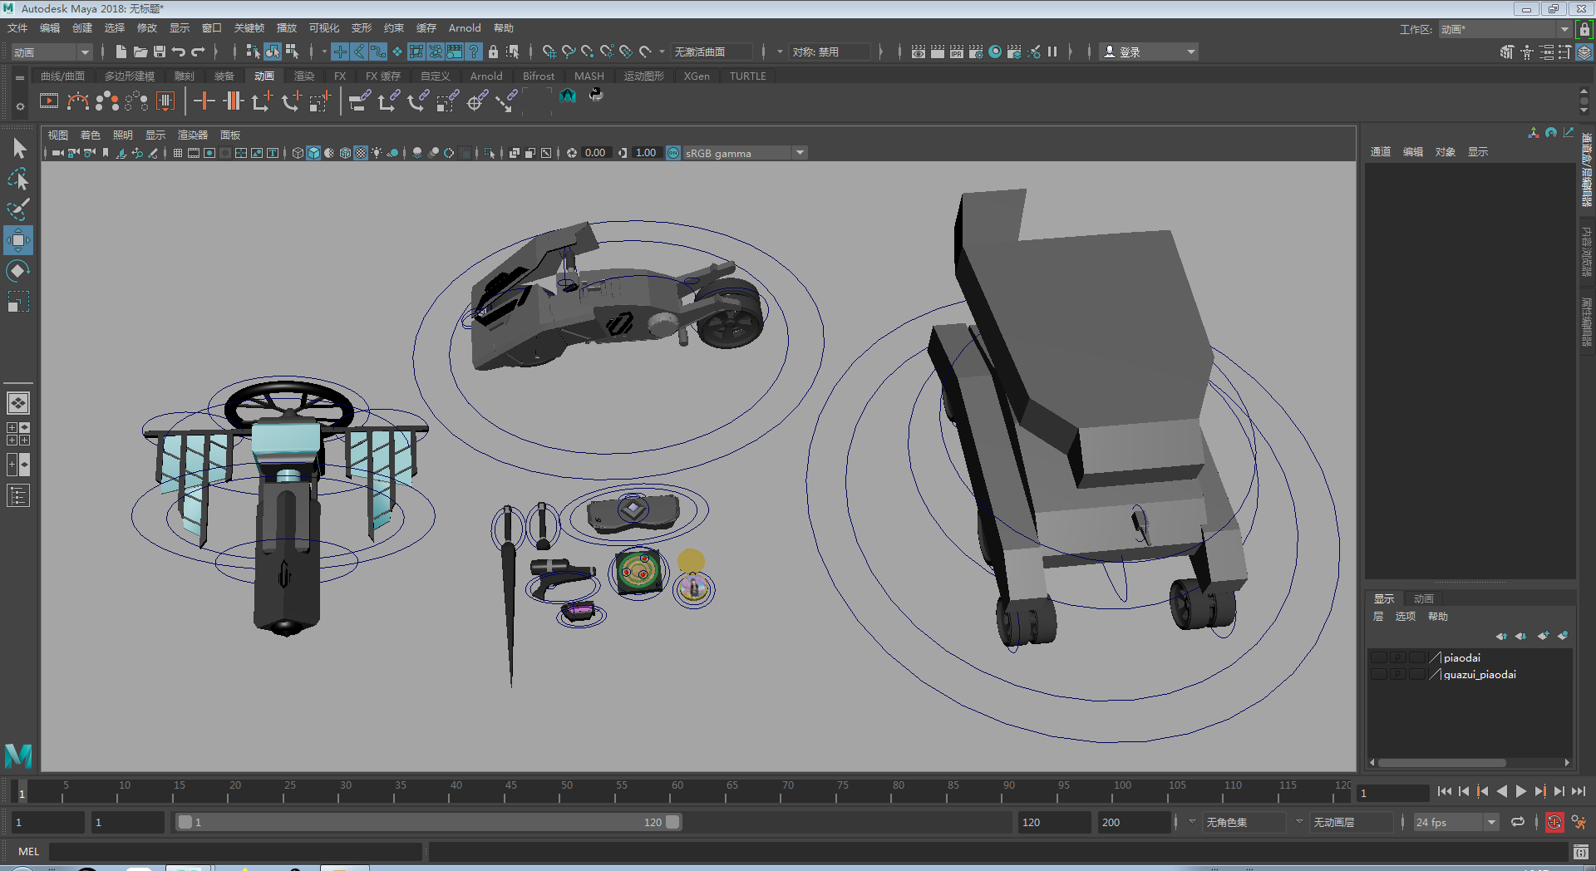
Task: Click the Set Key shelf icon
Action: [x=204, y=101]
